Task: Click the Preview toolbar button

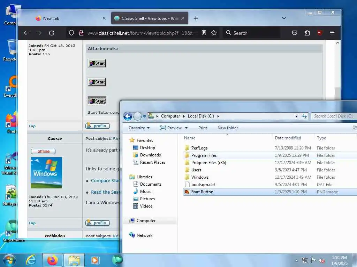Action: point(171,128)
